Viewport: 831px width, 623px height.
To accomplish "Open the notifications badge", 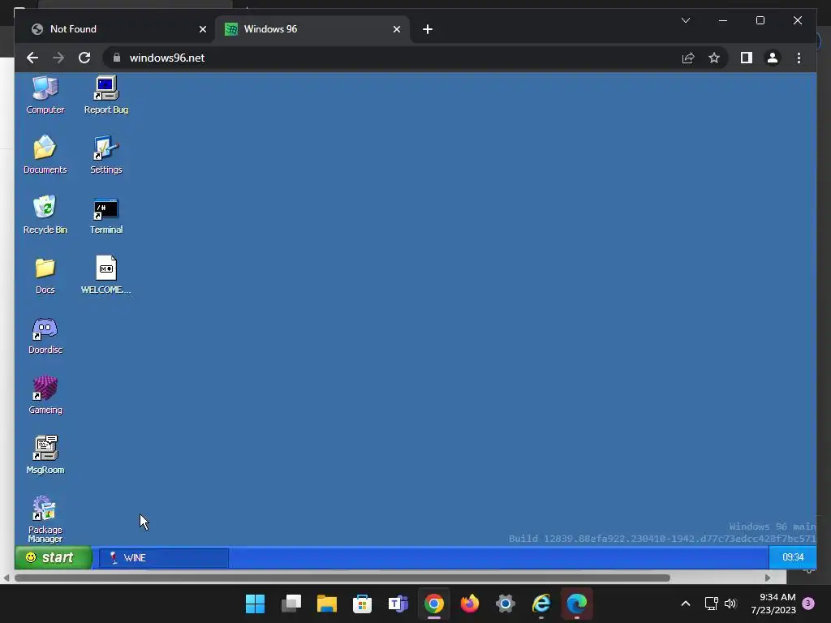I will click(808, 604).
